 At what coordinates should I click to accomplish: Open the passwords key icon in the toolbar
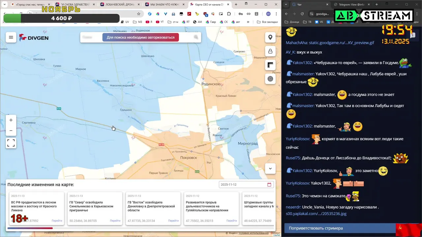[x=241, y=14]
